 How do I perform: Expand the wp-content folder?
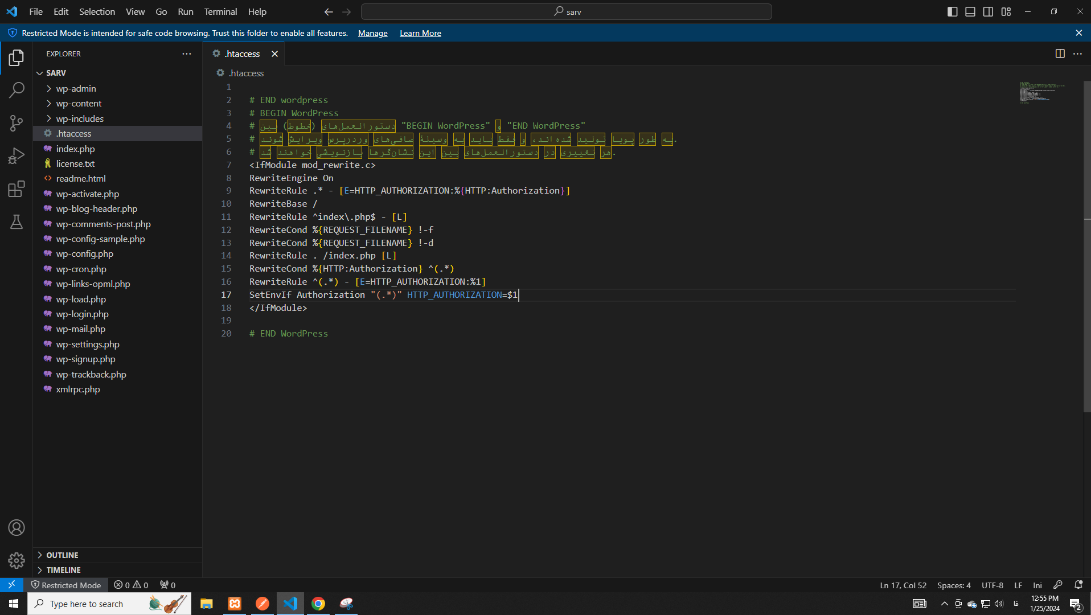coord(117,103)
